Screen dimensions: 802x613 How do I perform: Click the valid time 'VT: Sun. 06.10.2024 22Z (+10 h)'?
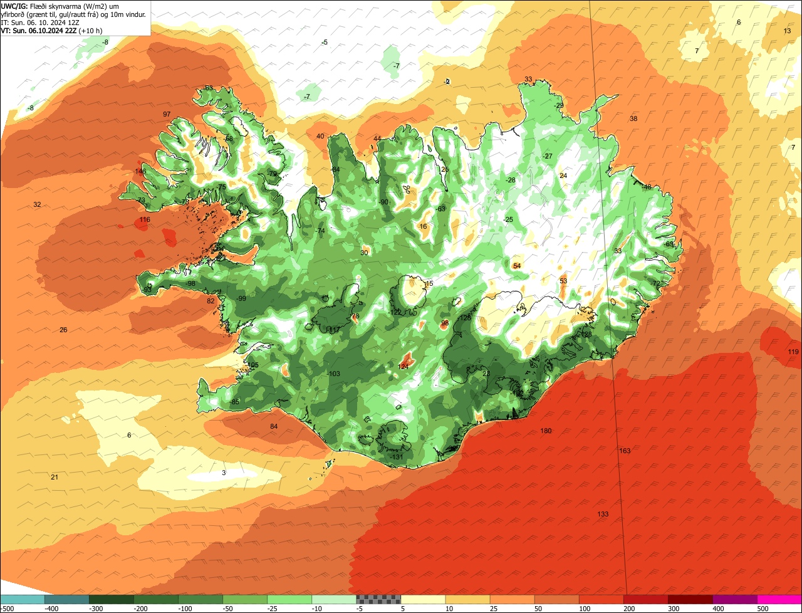[x=52, y=30]
